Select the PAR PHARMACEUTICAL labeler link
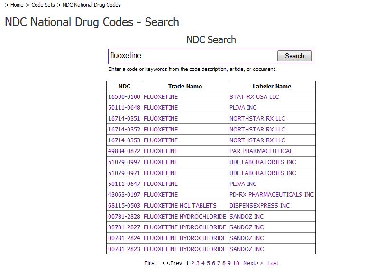This screenshot has width=374, height=271. (261, 151)
